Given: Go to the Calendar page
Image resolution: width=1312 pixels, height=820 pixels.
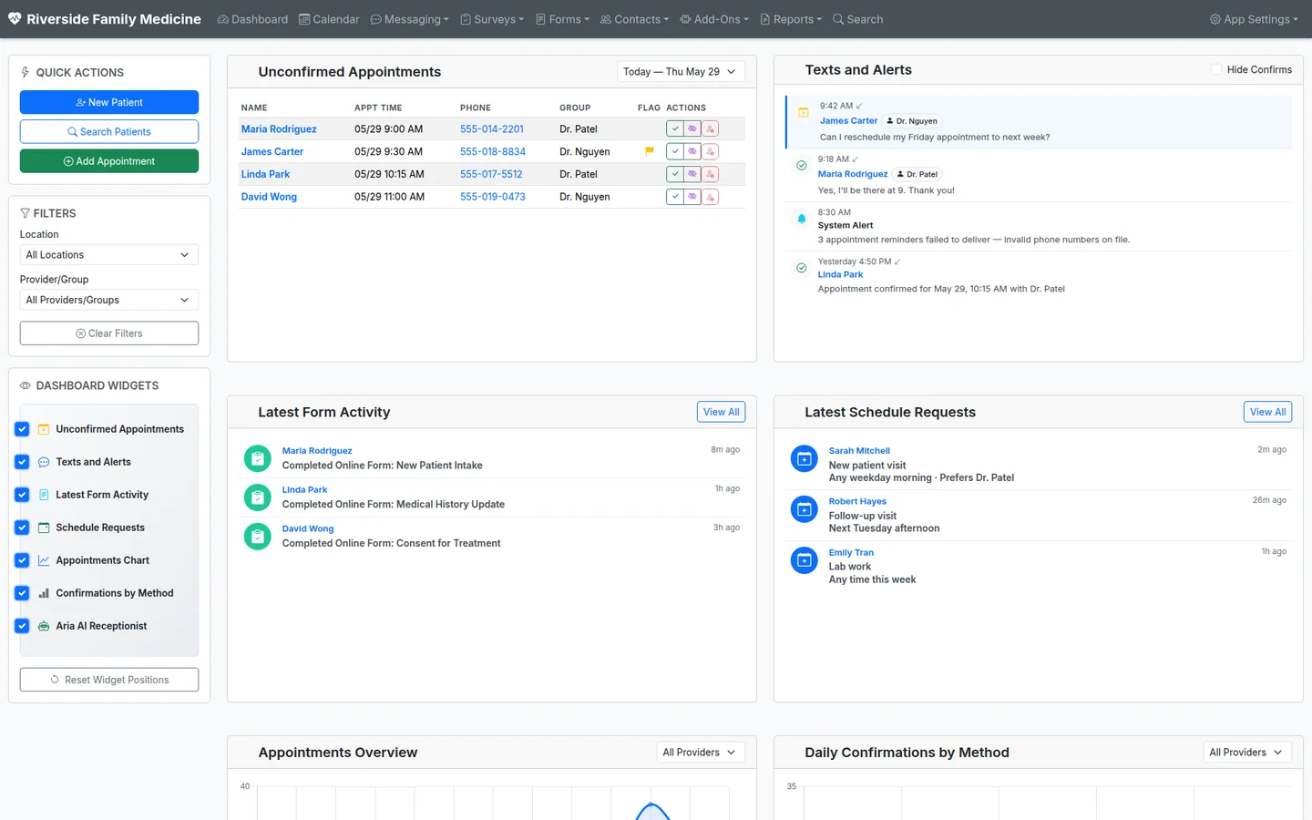Looking at the screenshot, I should point(329,19).
